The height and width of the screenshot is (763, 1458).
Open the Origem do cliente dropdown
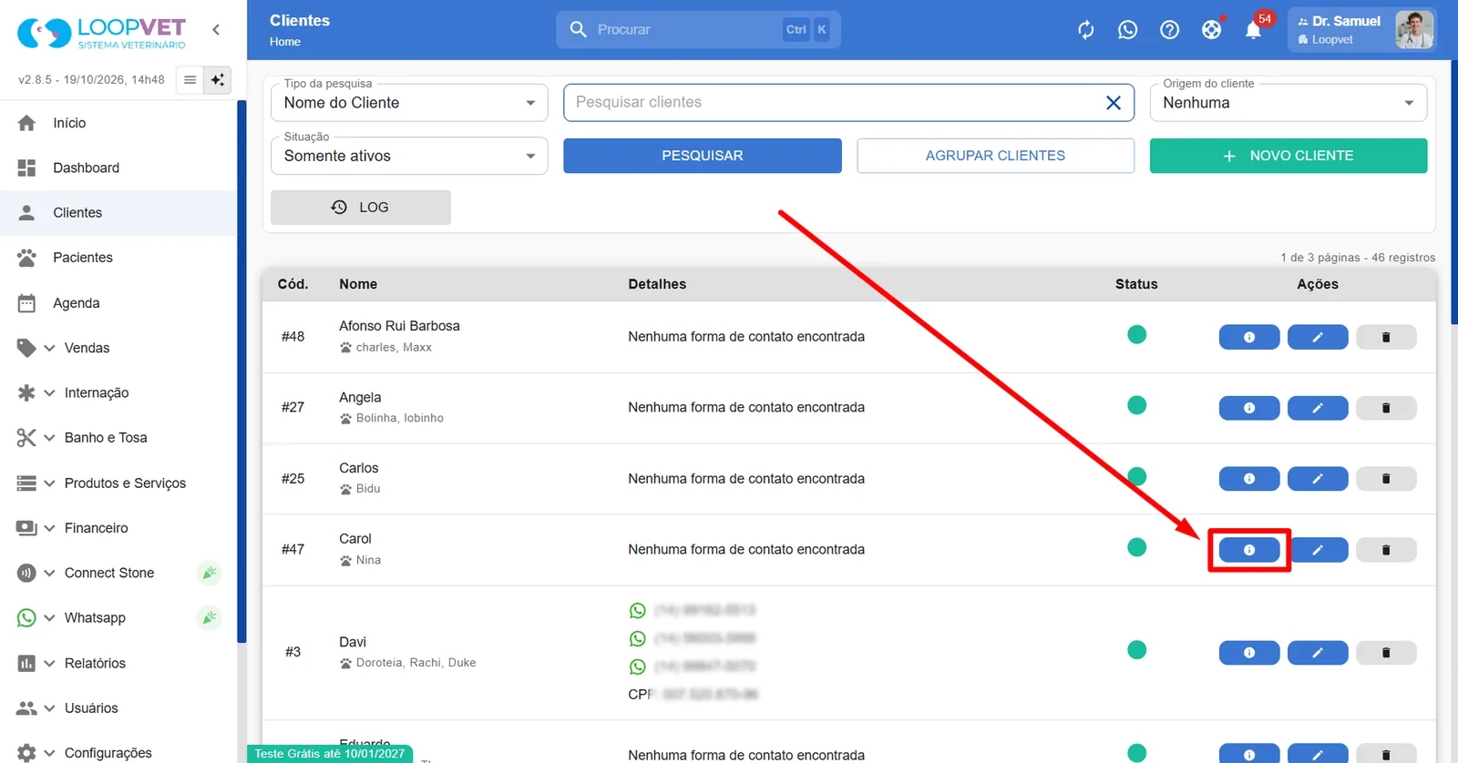(1289, 103)
